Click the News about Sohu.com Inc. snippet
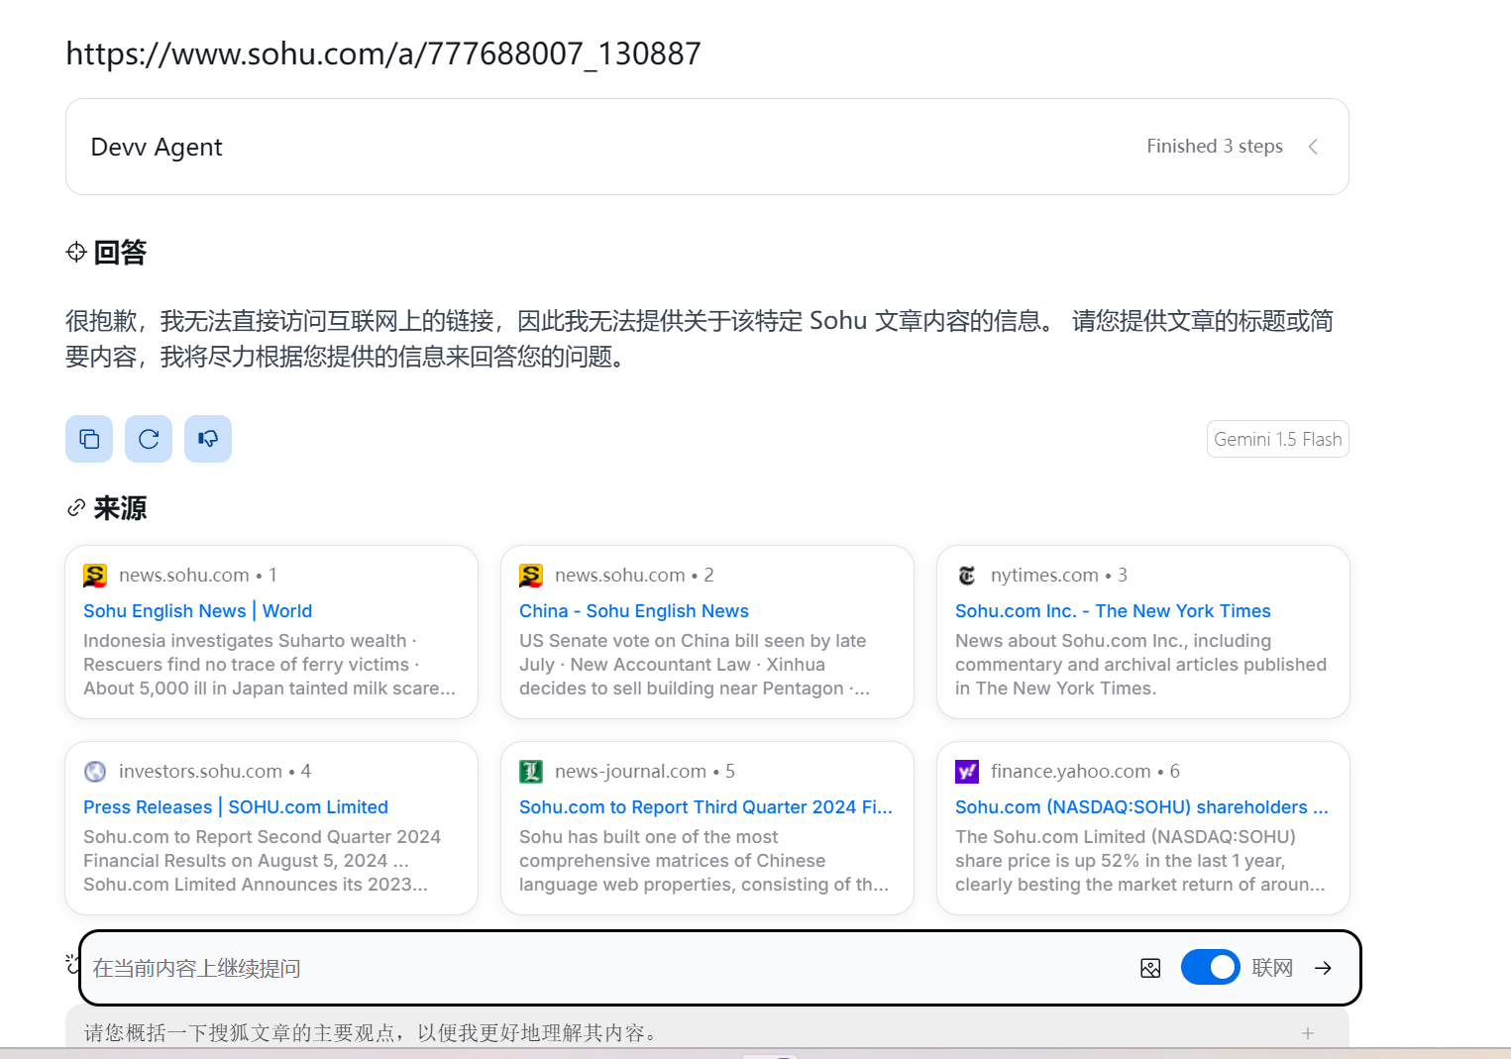The image size is (1511, 1059). (x=1140, y=665)
